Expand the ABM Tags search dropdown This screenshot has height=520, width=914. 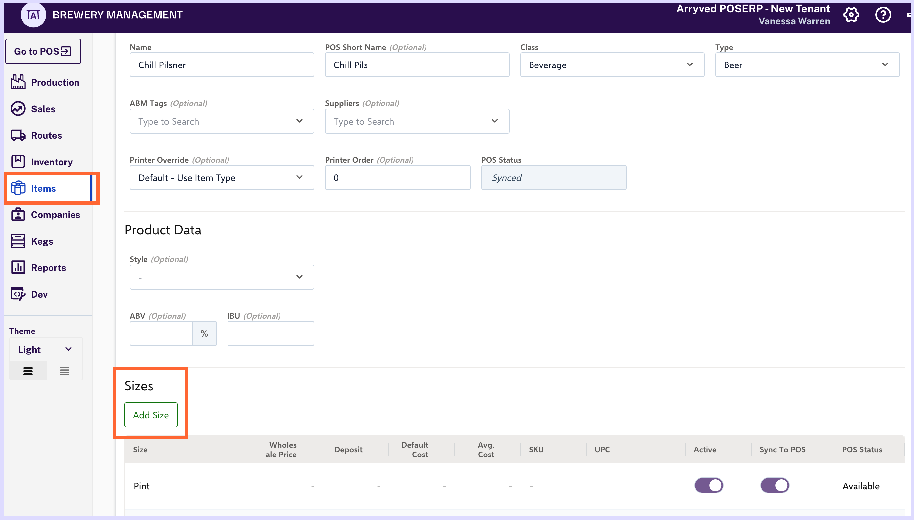point(222,121)
